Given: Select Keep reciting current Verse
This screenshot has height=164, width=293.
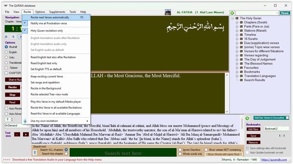Looking at the screenshot, I should coord(56,76).
